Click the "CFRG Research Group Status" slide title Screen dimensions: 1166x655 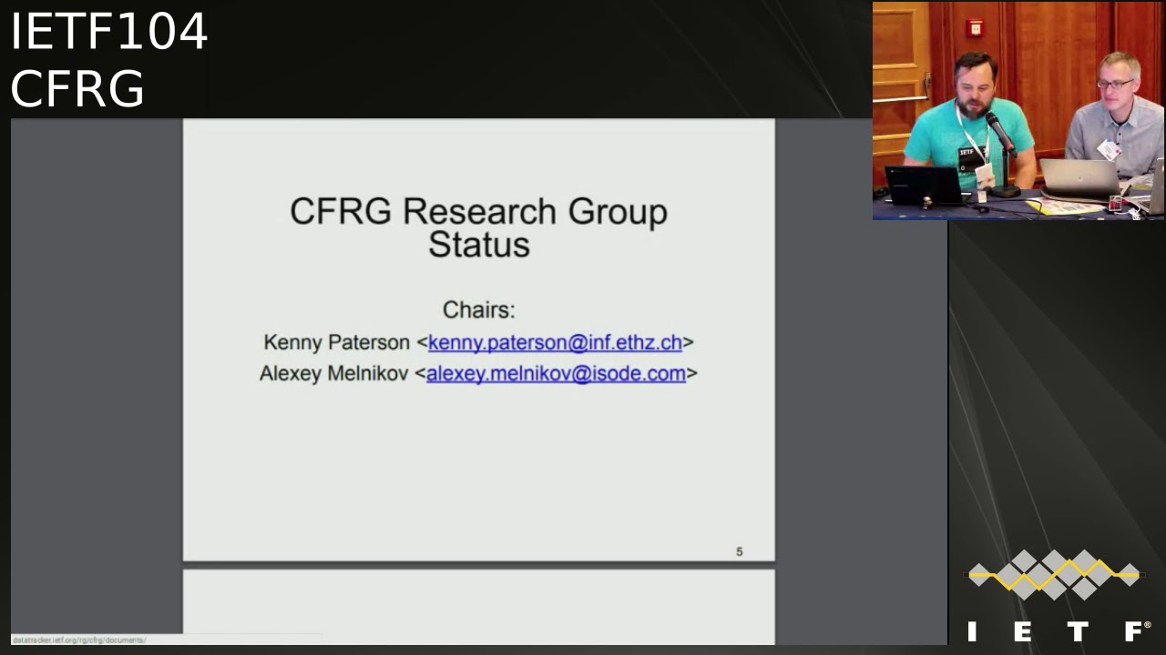pyautogui.click(x=479, y=227)
